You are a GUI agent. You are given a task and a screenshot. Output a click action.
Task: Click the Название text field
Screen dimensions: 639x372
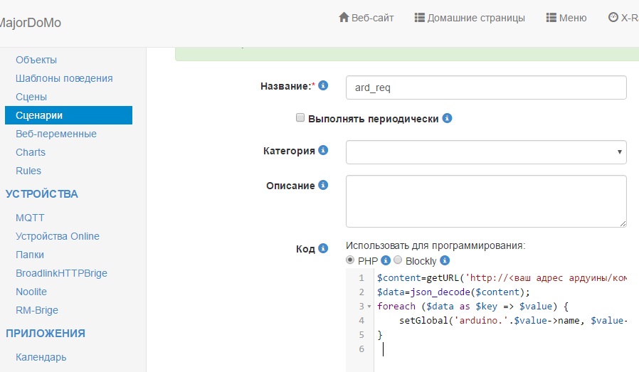click(485, 87)
